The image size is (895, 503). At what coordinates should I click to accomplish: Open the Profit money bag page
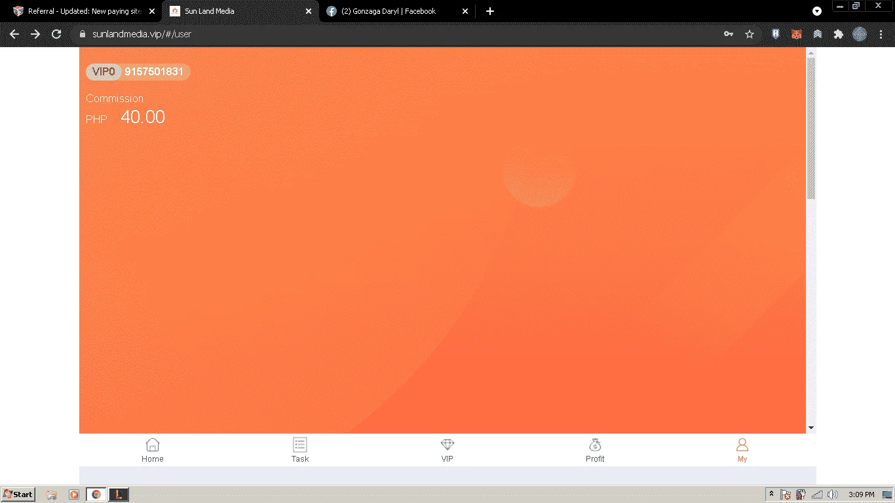pos(595,450)
